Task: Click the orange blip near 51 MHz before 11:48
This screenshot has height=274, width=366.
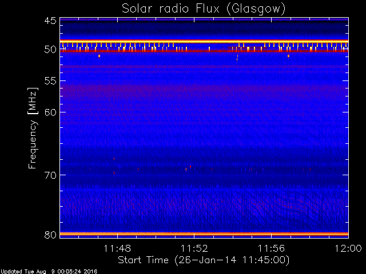Action: click(x=99, y=56)
